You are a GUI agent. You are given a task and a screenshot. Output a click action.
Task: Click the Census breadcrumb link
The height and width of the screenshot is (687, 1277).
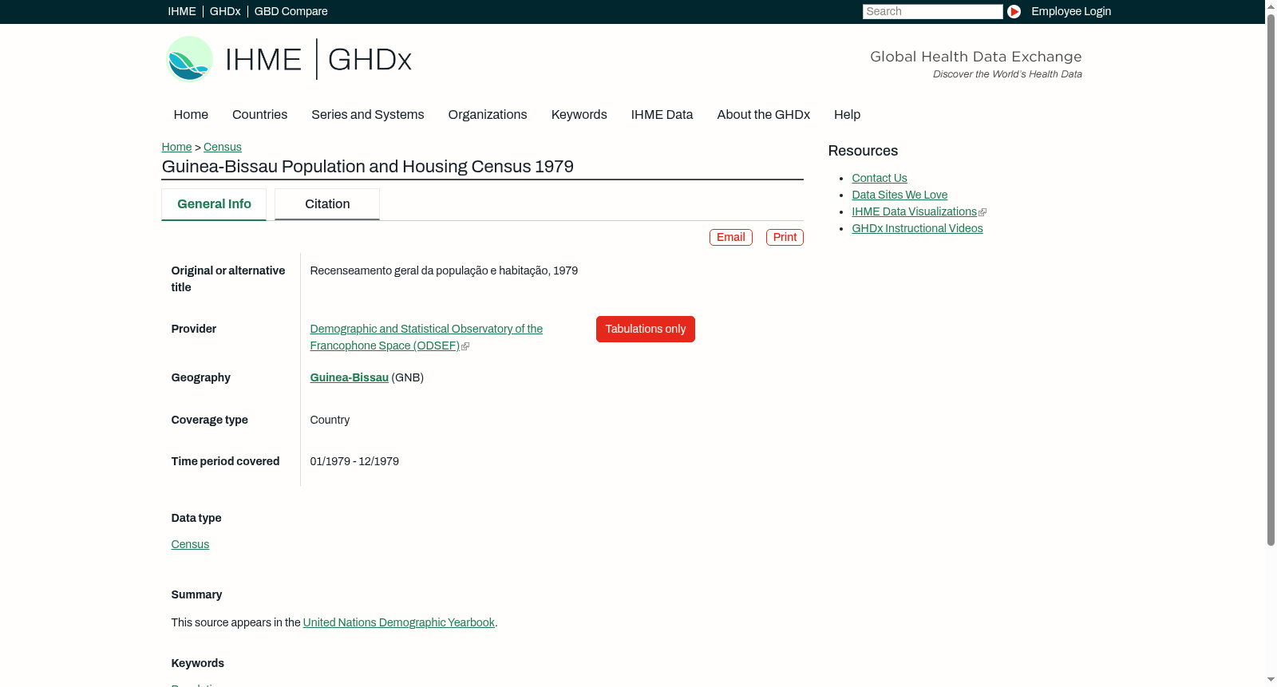(223, 147)
